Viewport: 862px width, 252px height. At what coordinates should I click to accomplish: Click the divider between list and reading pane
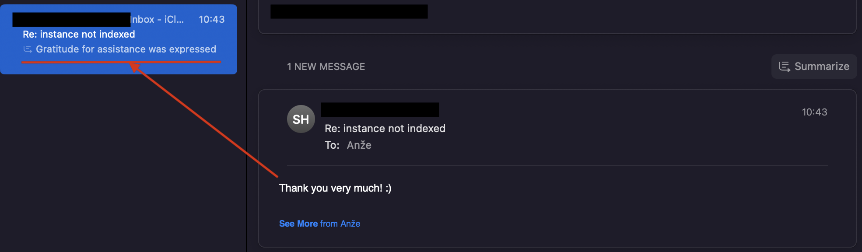(246, 131)
